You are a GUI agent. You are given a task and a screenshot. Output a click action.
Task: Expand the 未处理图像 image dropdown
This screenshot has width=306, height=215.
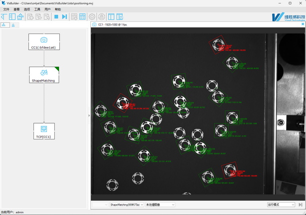[x=173, y=204]
